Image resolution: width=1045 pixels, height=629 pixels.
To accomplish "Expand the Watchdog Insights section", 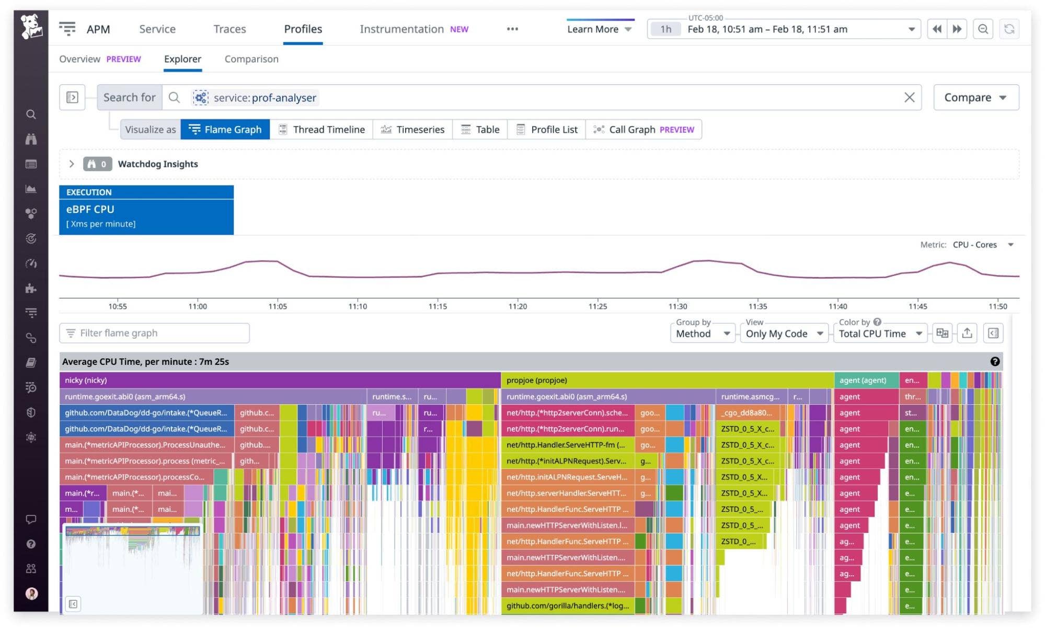I will pos(72,164).
